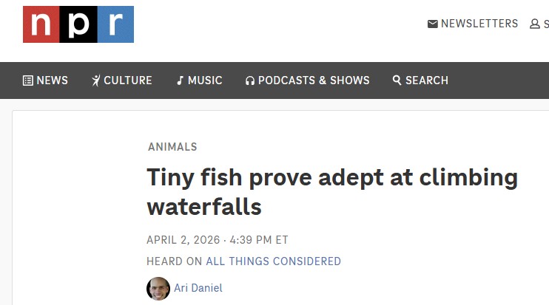
Task: Open the Newsletters link
Action: tap(479, 24)
